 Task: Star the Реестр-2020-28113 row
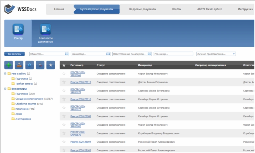[64, 82]
